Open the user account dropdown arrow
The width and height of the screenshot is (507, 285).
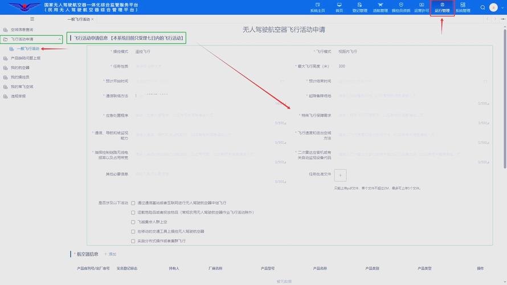click(502, 7)
